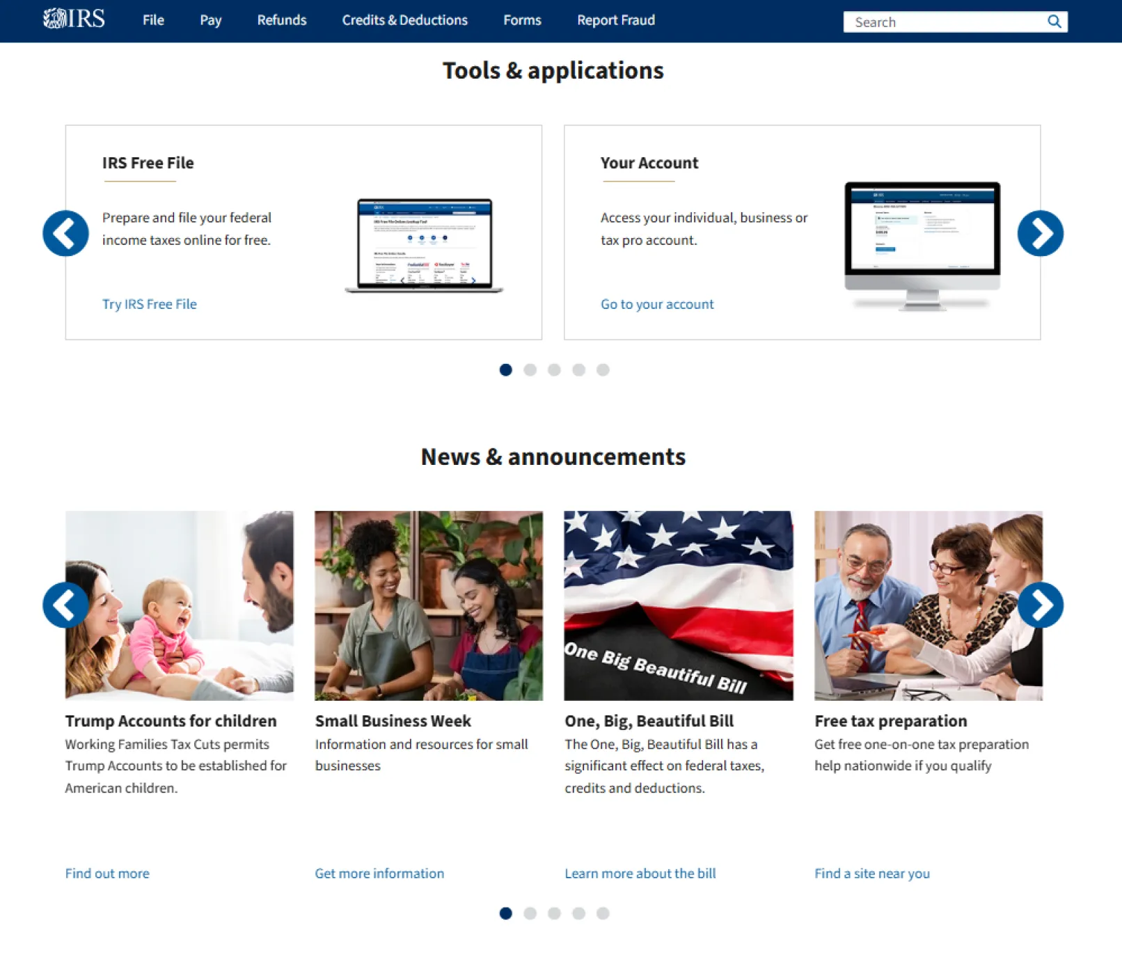
Task: Open the File menu
Action: point(153,20)
